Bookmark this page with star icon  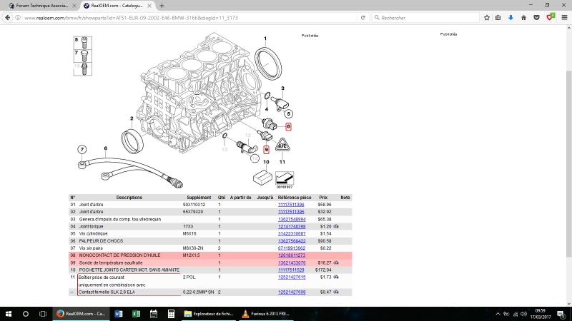pyautogui.click(x=487, y=17)
